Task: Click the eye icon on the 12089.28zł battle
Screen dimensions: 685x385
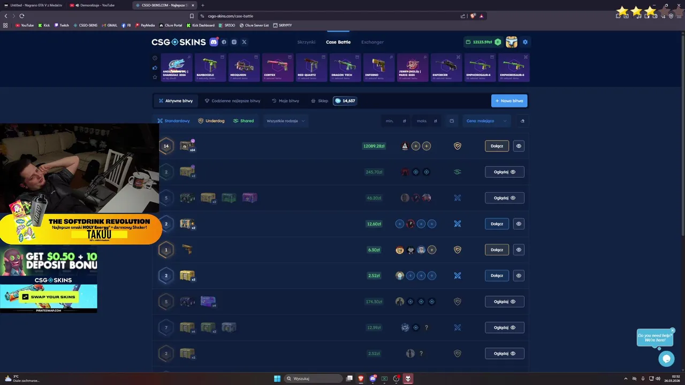Action: click(x=519, y=146)
